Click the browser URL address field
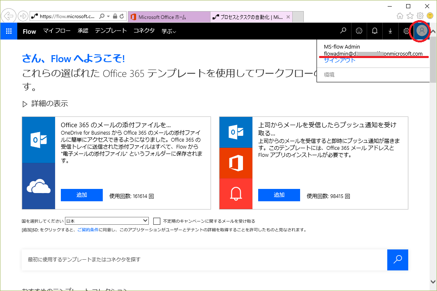 67,16
